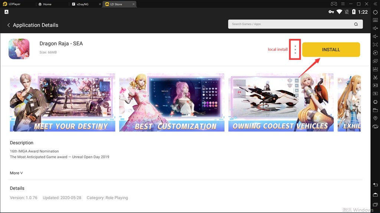Toggle fullscreen mode from the sidebar
Screen dimensions: 380x213
click(375, 45)
